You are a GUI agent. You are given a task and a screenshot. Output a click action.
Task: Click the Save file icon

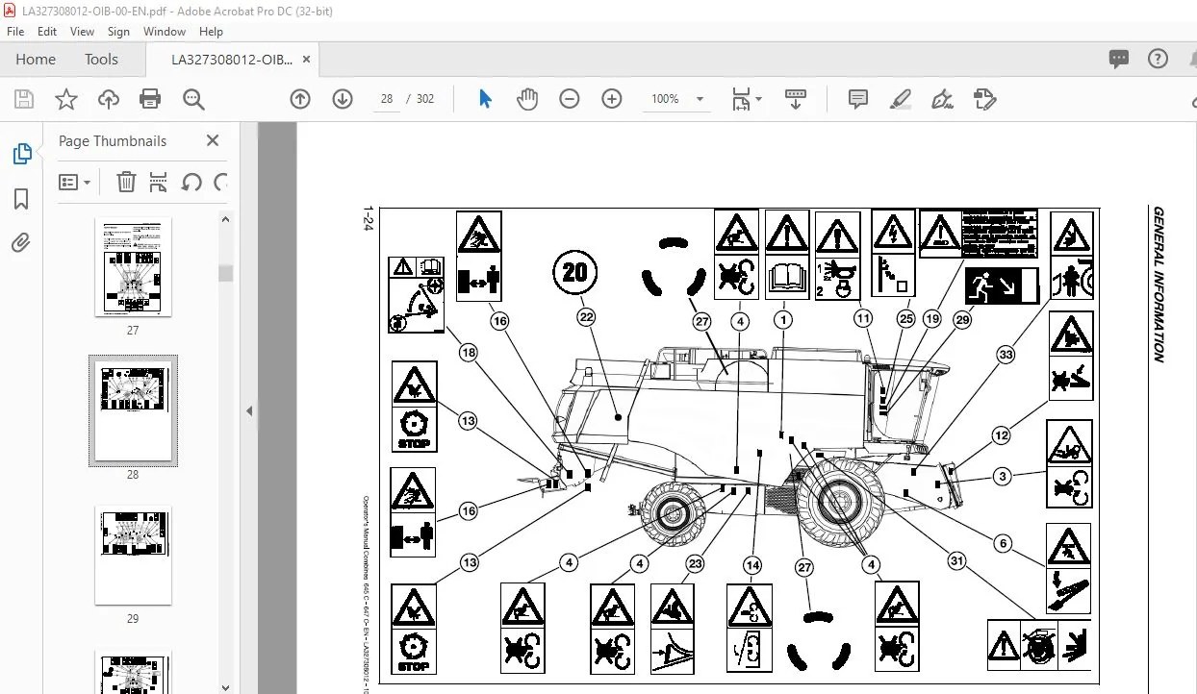click(23, 99)
